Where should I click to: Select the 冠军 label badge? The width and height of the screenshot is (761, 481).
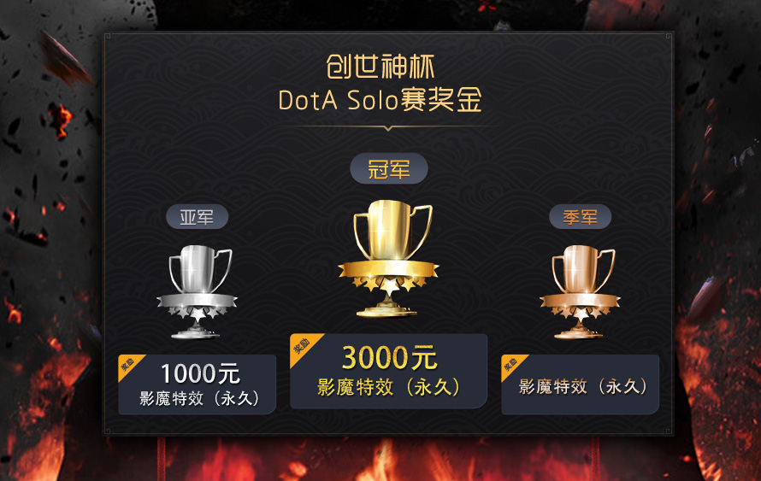(389, 169)
